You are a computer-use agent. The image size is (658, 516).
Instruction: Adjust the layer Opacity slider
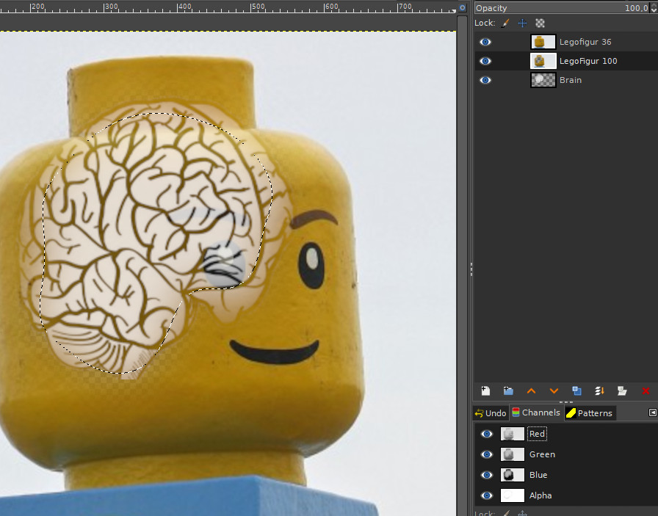tap(562, 8)
